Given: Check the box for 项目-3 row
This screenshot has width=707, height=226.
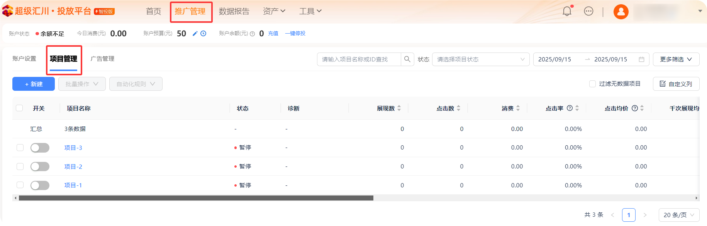Looking at the screenshot, I should (x=20, y=148).
